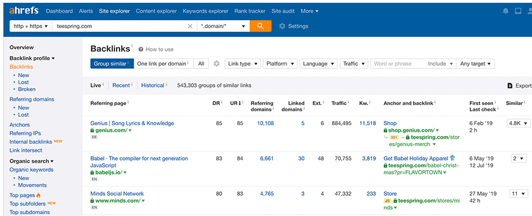Click the gear icon beside the All button

pos(216,63)
